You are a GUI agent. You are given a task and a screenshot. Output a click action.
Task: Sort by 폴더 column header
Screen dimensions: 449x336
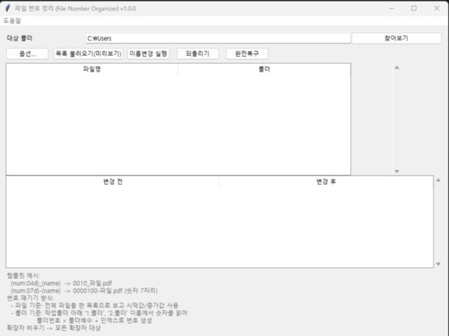tap(264, 70)
